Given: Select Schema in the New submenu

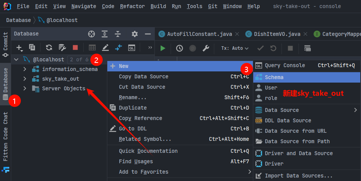Looking at the screenshot, I should [307, 77].
